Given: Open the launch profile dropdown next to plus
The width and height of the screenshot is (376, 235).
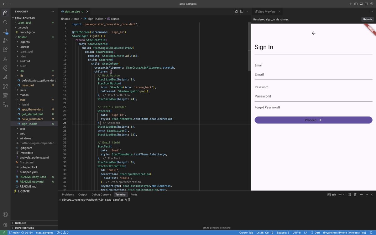Looking at the screenshot, I should point(344,194).
